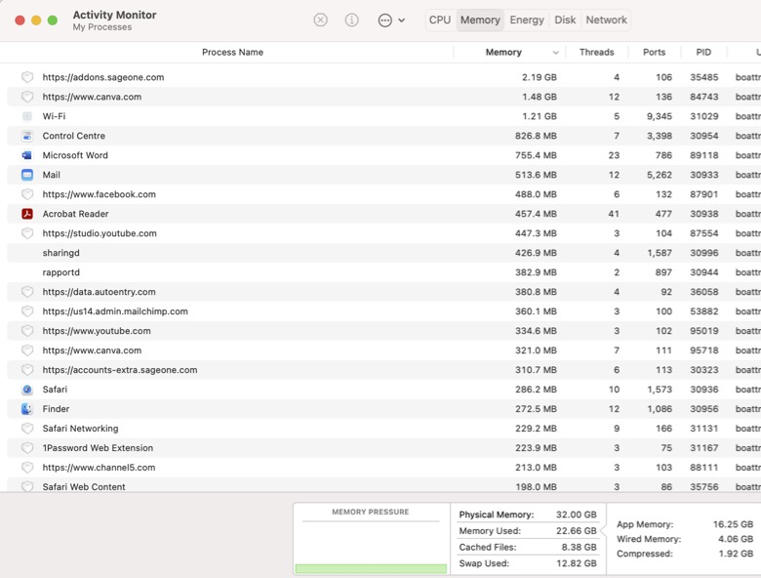Click the Microsoft Word icon
Image resolution: width=761 pixels, height=578 pixels.
(27, 155)
